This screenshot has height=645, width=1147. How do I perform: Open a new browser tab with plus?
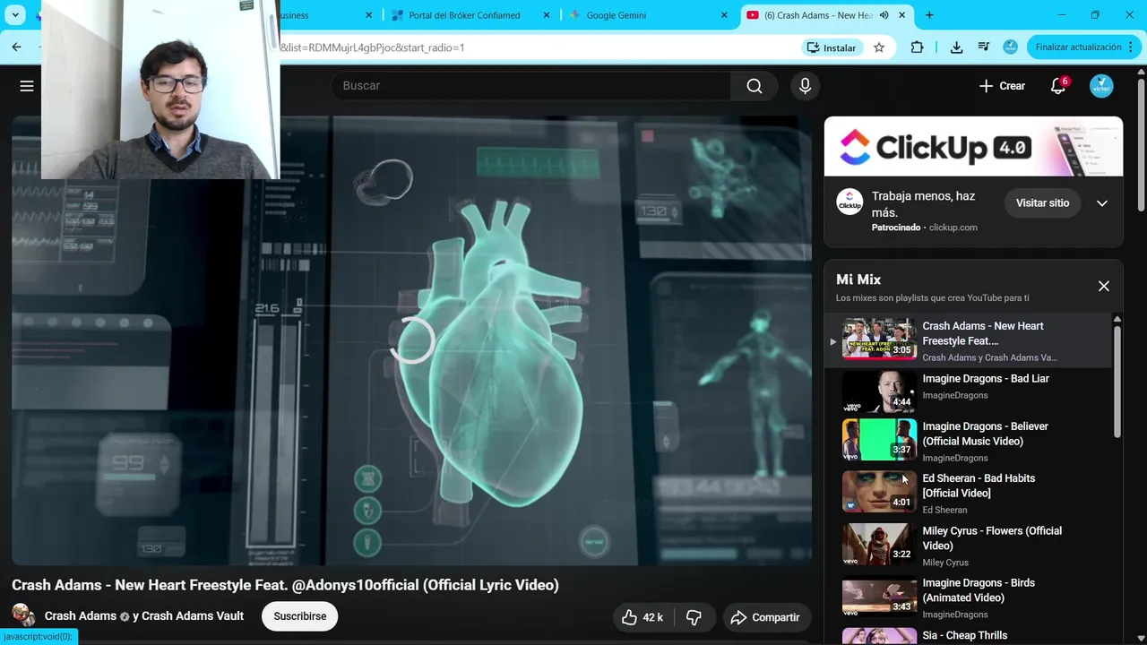(x=929, y=15)
